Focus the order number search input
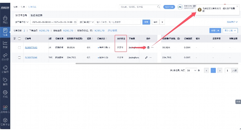 click(x=118, y=22)
